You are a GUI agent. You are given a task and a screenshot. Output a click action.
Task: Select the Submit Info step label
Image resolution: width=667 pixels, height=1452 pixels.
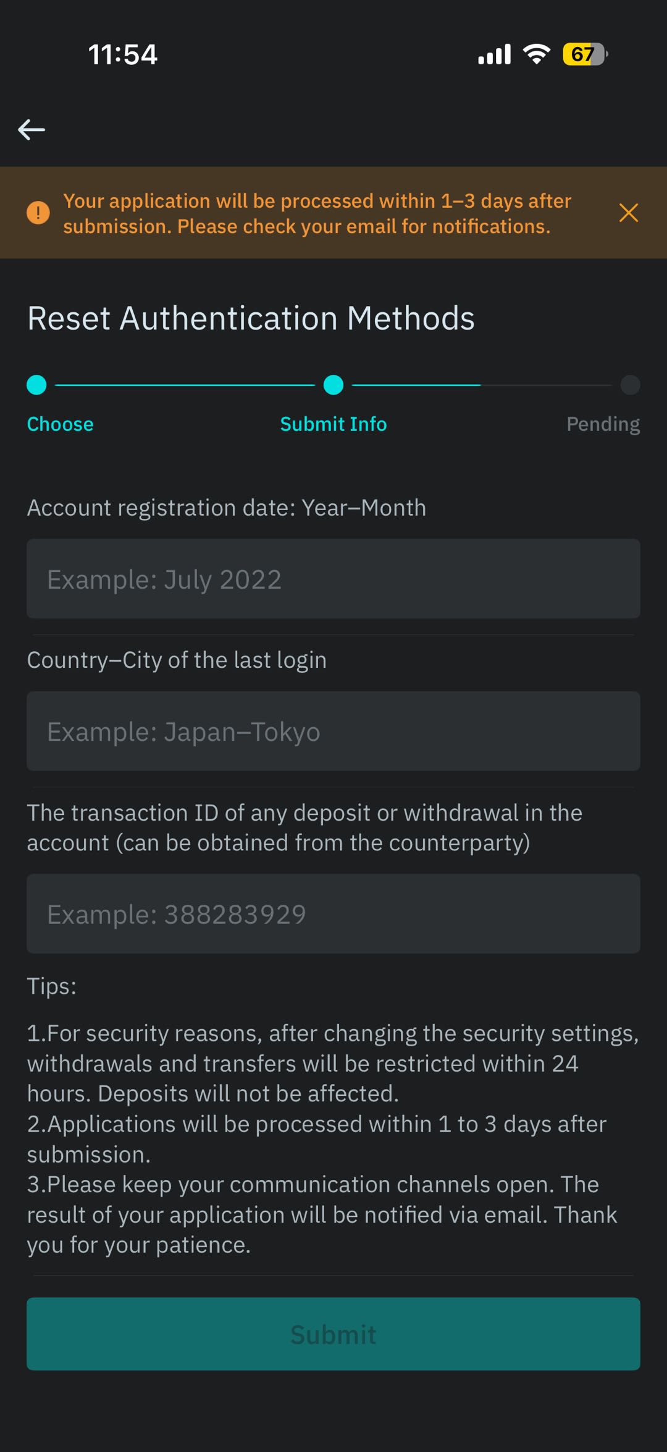333,424
